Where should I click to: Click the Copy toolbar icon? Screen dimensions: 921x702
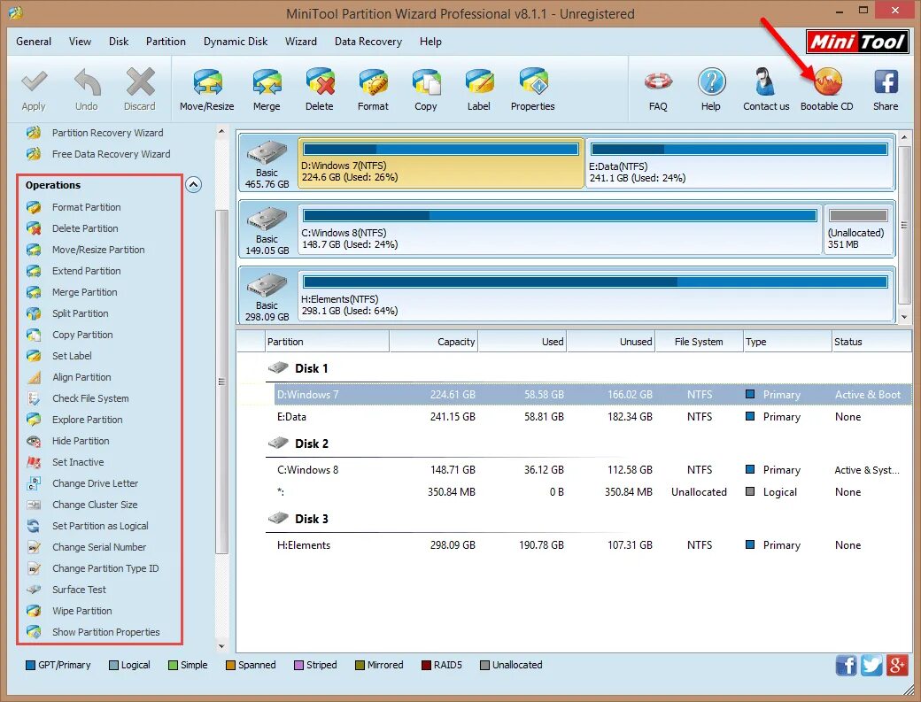pyautogui.click(x=427, y=82)
